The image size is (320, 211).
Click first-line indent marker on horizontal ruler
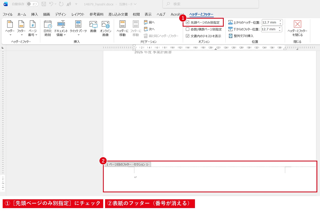134,46
